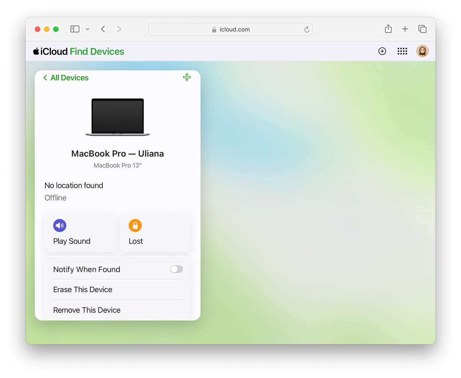Go back to the previous page
The width and height of the screenshot is (461, 378).
(103, 29)
